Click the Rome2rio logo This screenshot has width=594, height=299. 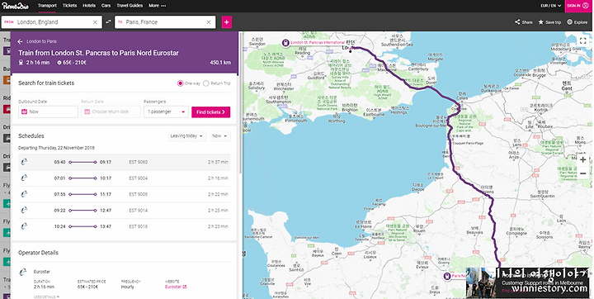pyautogui.click(x=15, y=6)
